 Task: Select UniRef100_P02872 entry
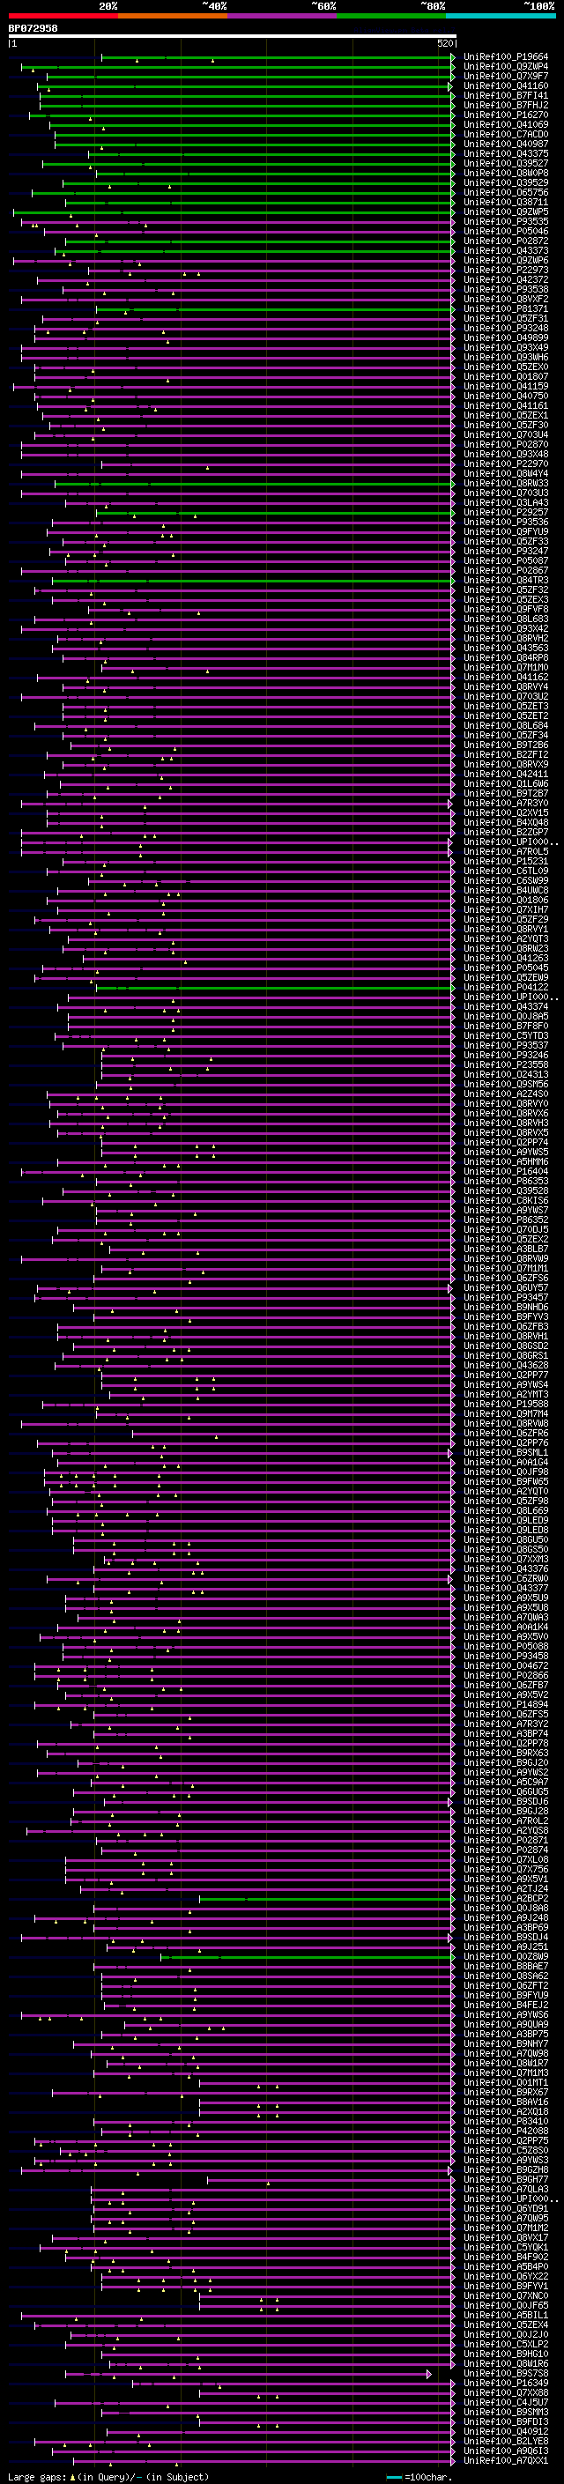click(505, 241)
